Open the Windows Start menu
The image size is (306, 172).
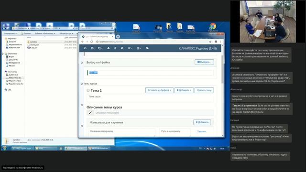(x=4, y=149)
